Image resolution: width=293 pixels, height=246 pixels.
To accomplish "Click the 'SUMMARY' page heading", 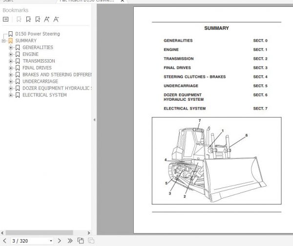I will pyautogui.click(x=216, y=28).
